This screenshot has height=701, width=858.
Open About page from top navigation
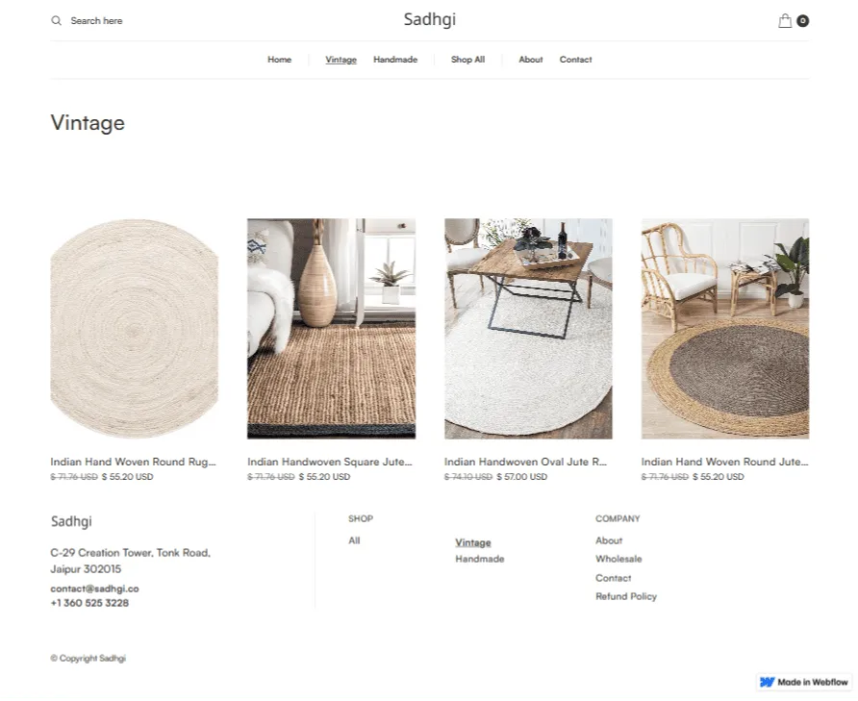point(531,60)
